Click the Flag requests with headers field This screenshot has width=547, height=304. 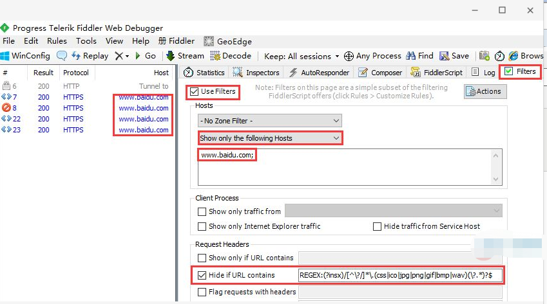point(400,292)
